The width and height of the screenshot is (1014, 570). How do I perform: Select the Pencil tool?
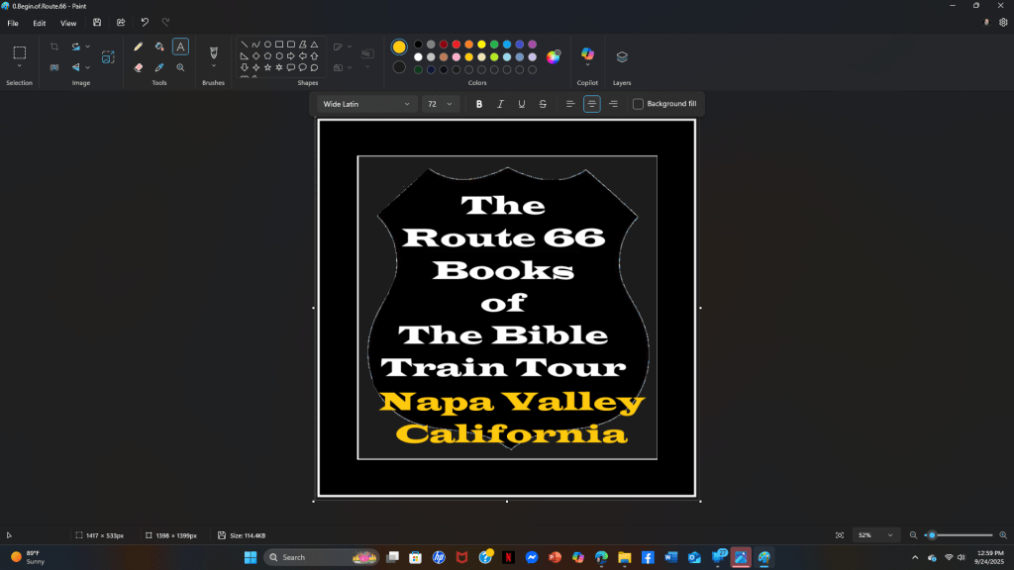[139, 47]
